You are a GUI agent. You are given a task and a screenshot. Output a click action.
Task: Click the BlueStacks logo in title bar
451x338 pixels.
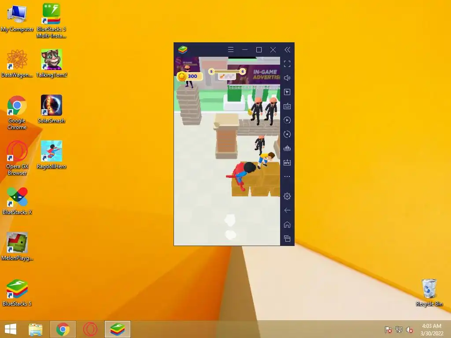[183, 50]
